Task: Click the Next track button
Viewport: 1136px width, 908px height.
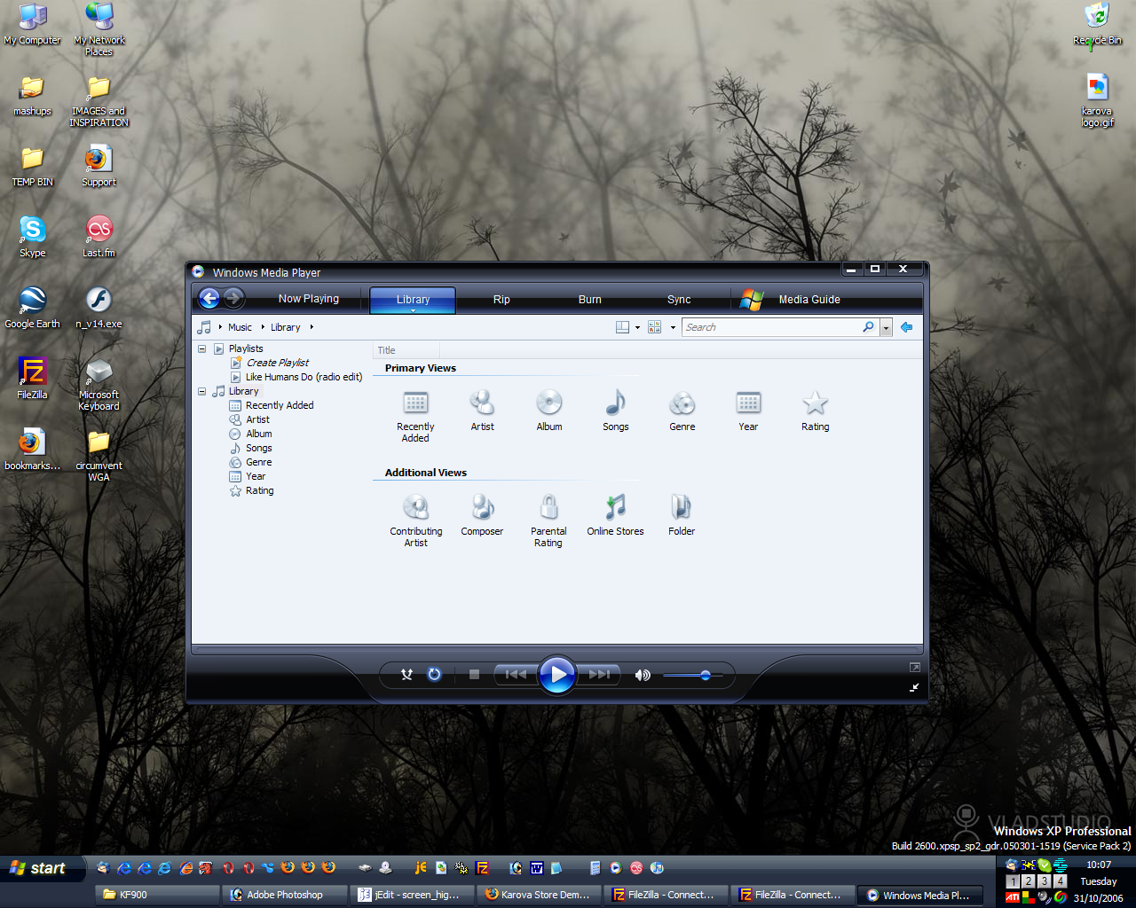Action: [599, 675]
